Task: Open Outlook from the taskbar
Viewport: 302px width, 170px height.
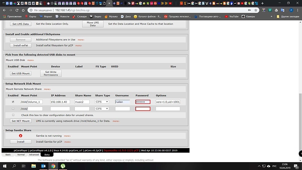Action: tap(43, 166)
